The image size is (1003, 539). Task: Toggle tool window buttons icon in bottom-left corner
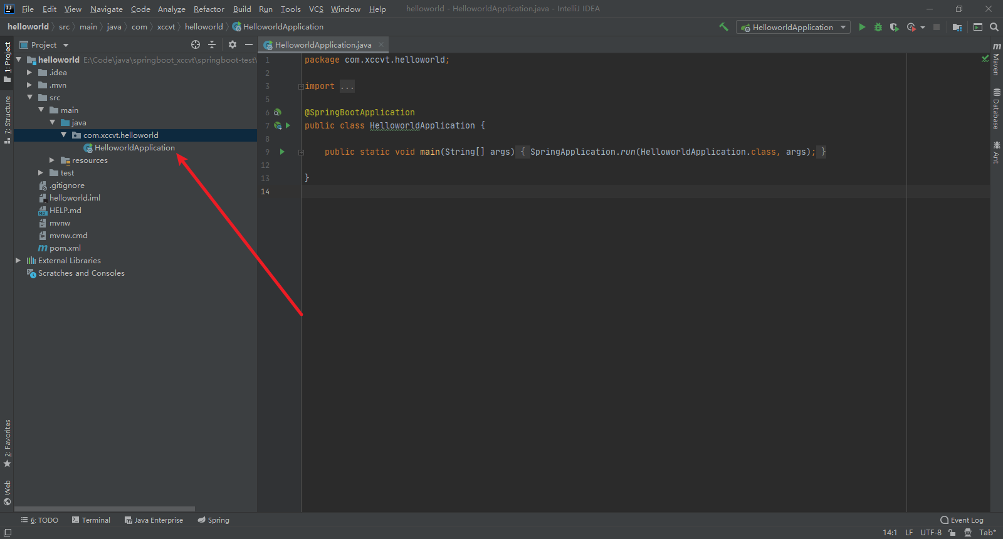click(8, 532)
